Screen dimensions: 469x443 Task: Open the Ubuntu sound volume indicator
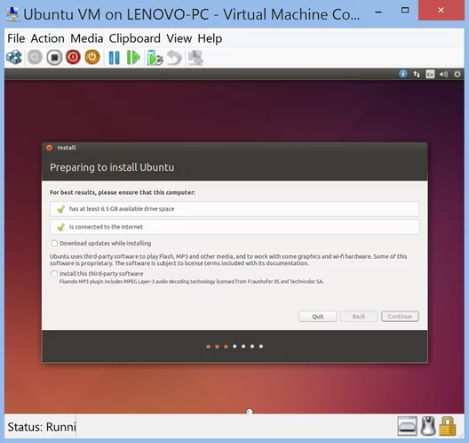point(443,74)
